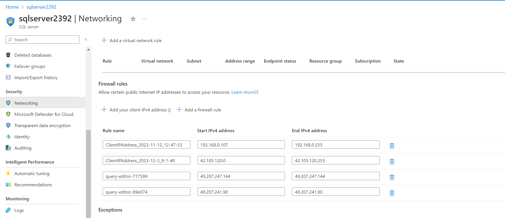Open the Identity icon
Screen dimensions: 505x218
8,137
